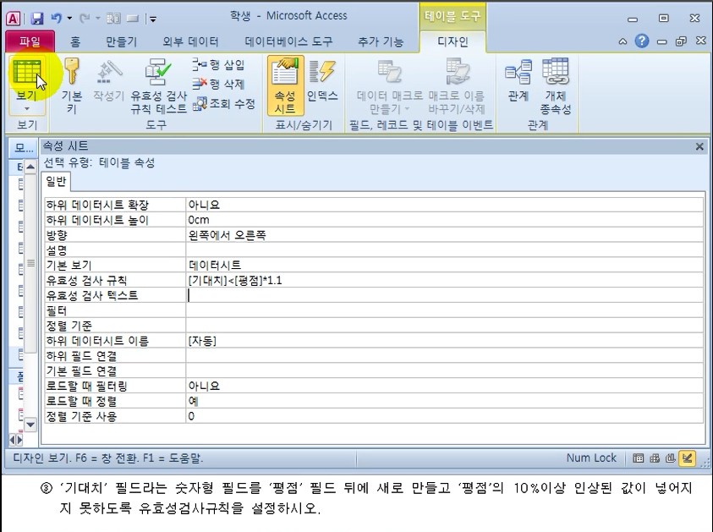Image resolution: width=713 pixels, height=532 pixels.
Task: Click 매크로 이름 바꾸기/삭제 button
Action: click(457, 86)
